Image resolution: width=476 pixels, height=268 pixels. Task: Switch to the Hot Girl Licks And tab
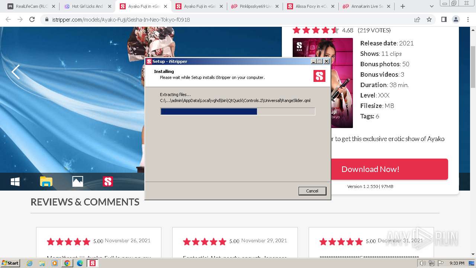pos(87,6)
